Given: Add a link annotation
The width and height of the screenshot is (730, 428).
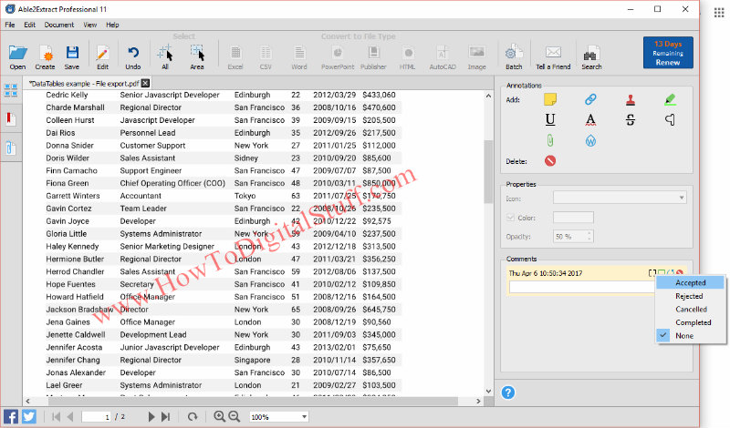Looking at the screenshot, I should [x=590, y=99].
